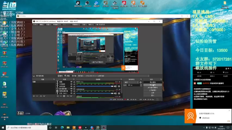232x130 pixels.
Task: Open OBS settings via the 设置 button
Action: 153,93
